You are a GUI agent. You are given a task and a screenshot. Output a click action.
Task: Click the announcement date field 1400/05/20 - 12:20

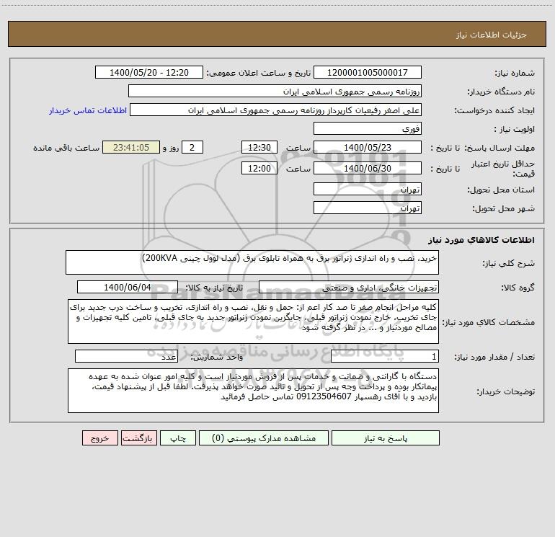coord(149,72)
